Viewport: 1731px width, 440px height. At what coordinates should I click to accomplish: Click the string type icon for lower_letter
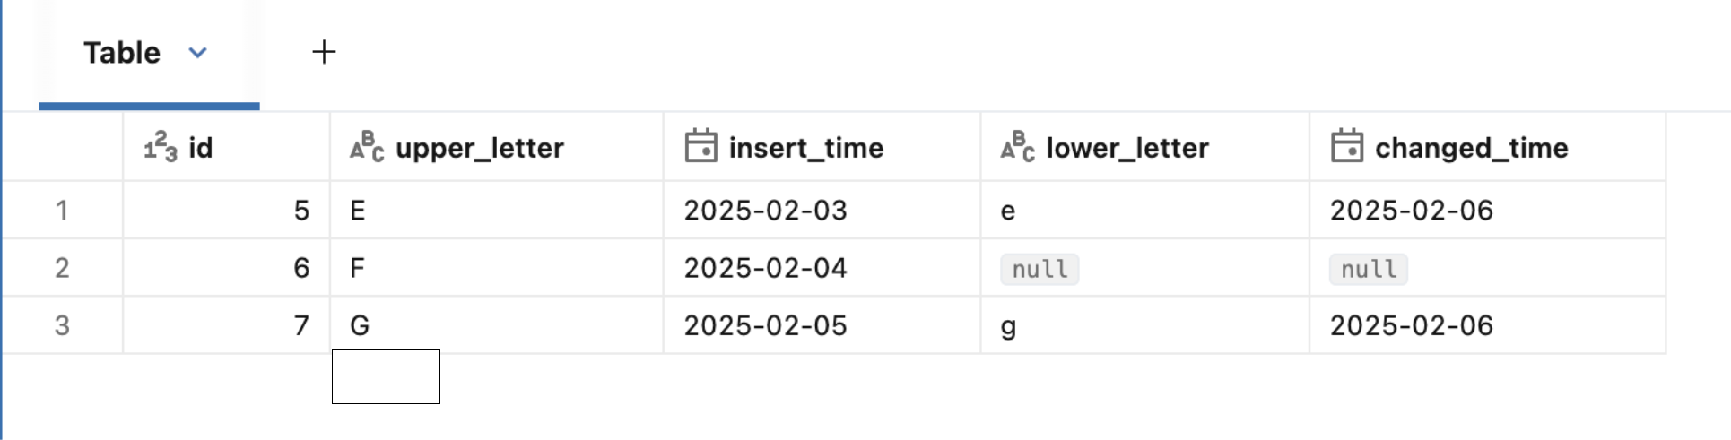tap(1017, 147)
